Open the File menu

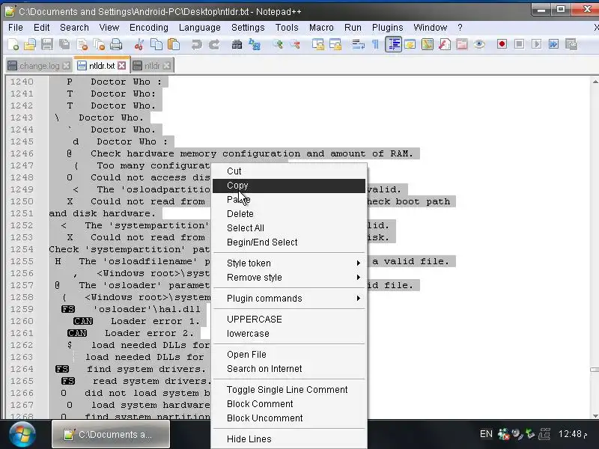pyautogui.click(x=16, y=28)
